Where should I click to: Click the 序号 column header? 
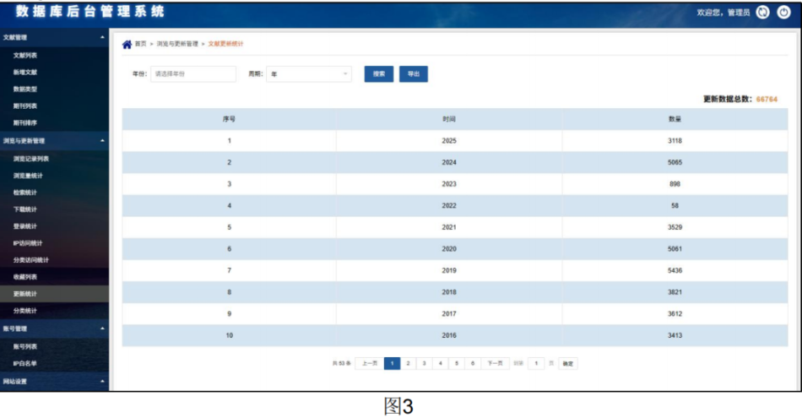[229, 119]
